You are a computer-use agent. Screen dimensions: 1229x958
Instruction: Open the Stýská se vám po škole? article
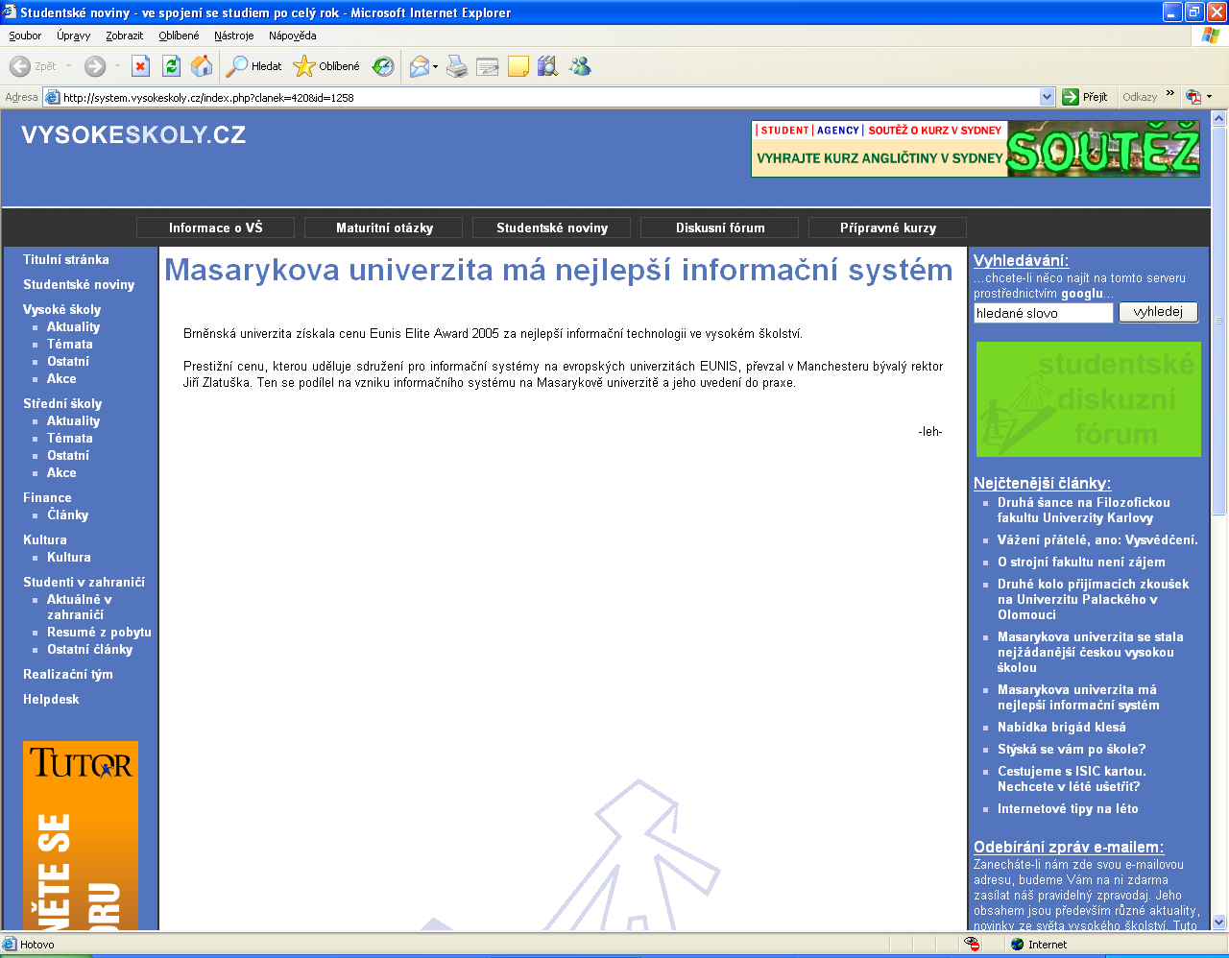click(x=1072, y=749)
